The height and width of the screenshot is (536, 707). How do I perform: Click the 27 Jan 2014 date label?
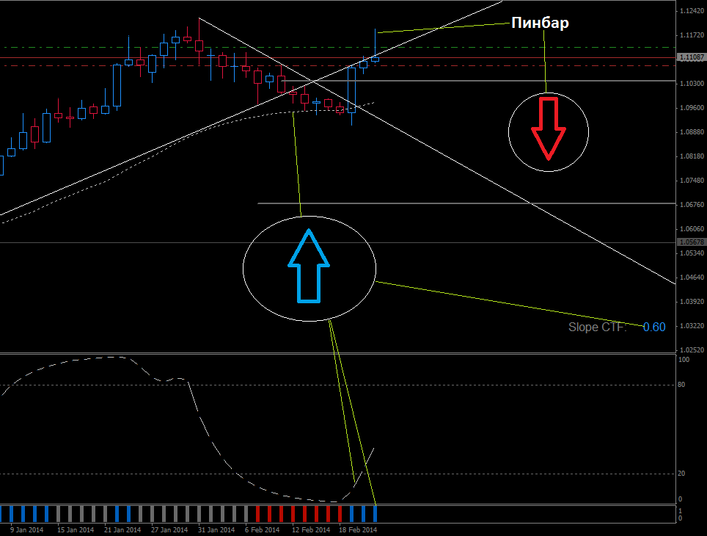click(x=169, y=529)
